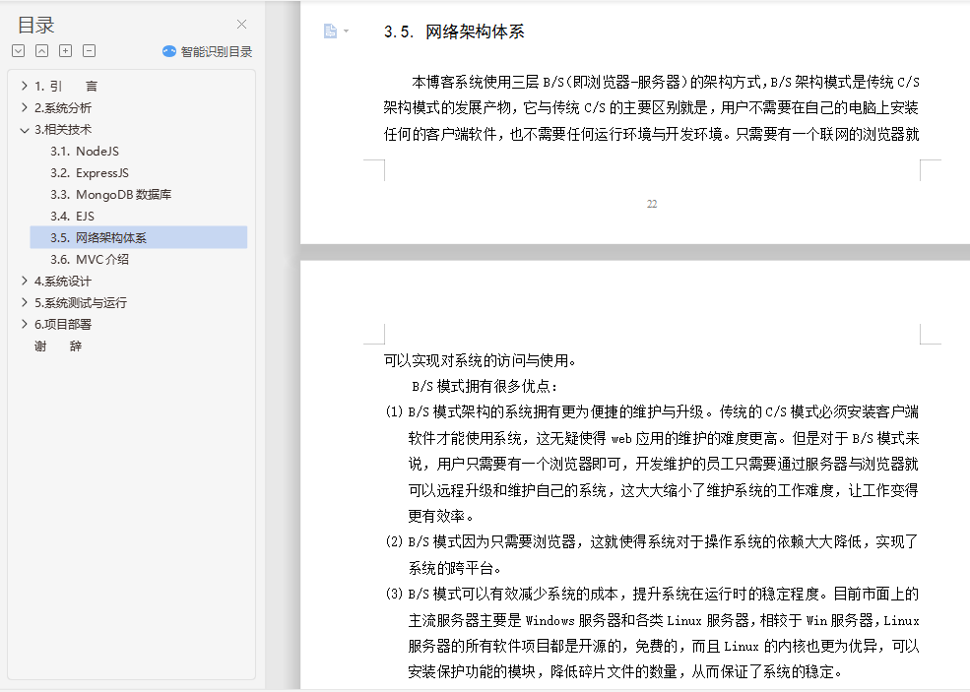
Task: Collapse the 3.相关技术 section
Action: [x=24, y=130]
